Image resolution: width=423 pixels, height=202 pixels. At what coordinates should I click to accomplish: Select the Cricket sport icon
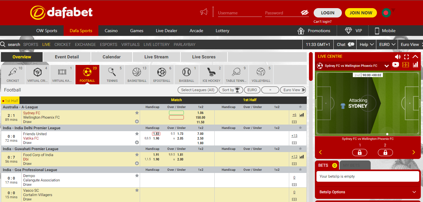click(13, 75)
